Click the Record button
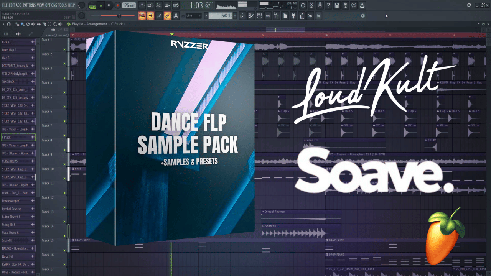The width and height of the screenshot is (491, 276). click(118, 6)
